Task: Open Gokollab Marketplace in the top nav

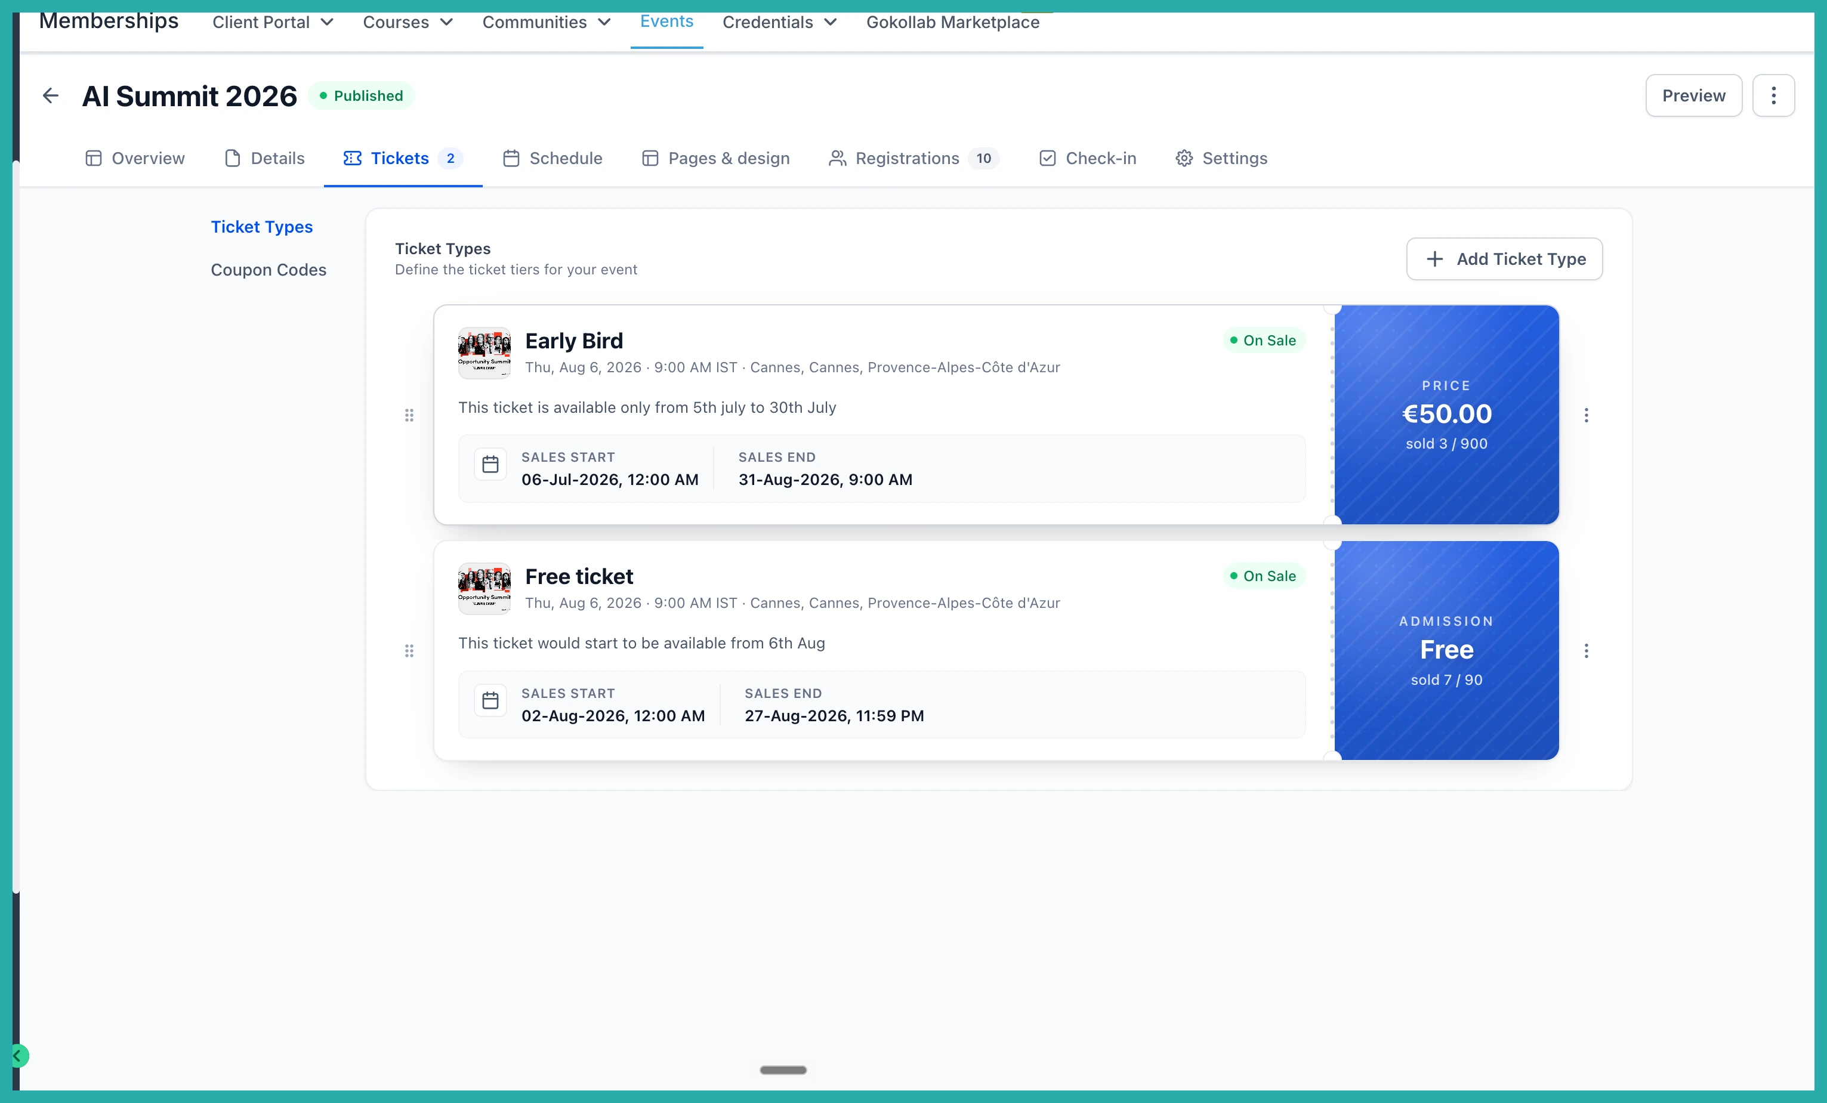Action: pos(953,22)
